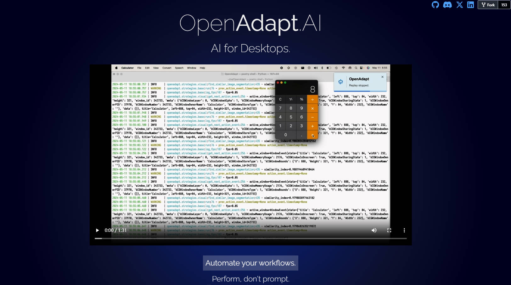Click the OpenAdapt robot icon in the notification

tap(341, 82)
